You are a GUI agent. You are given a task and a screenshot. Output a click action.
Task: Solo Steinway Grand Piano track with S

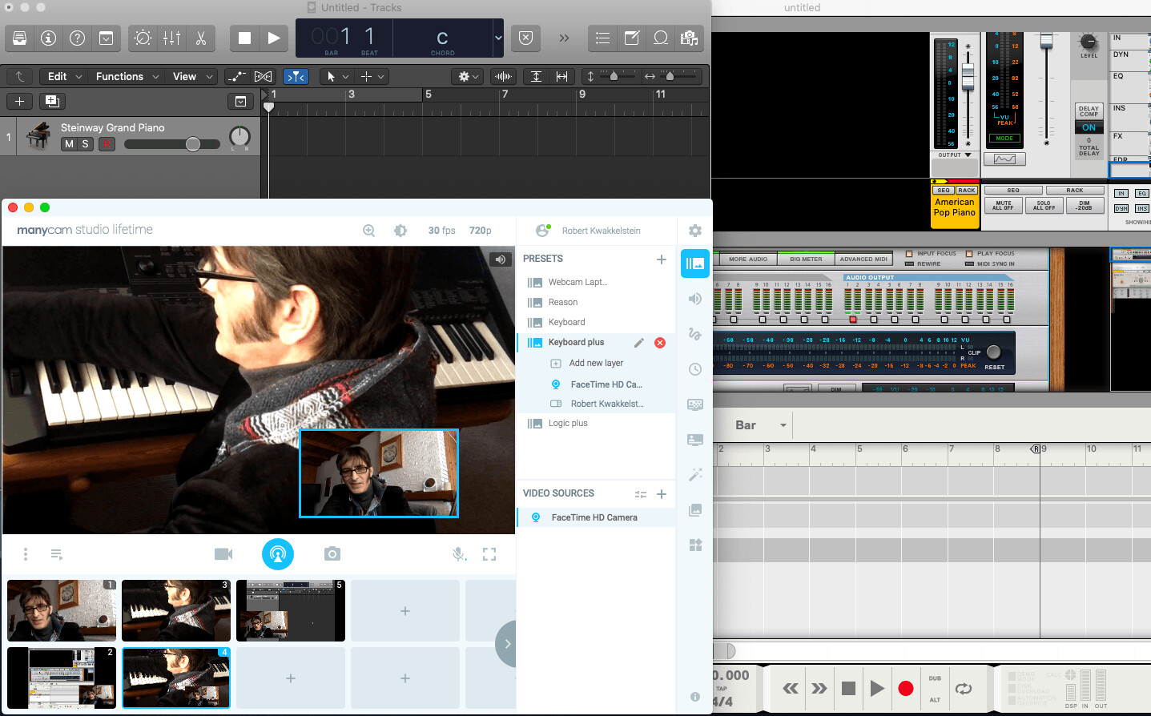(x=85, y=144)
